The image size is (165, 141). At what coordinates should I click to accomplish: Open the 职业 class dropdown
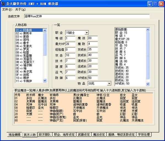tap(87, 33)
